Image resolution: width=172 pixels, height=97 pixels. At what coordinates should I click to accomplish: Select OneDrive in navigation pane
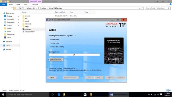[9, 41]
